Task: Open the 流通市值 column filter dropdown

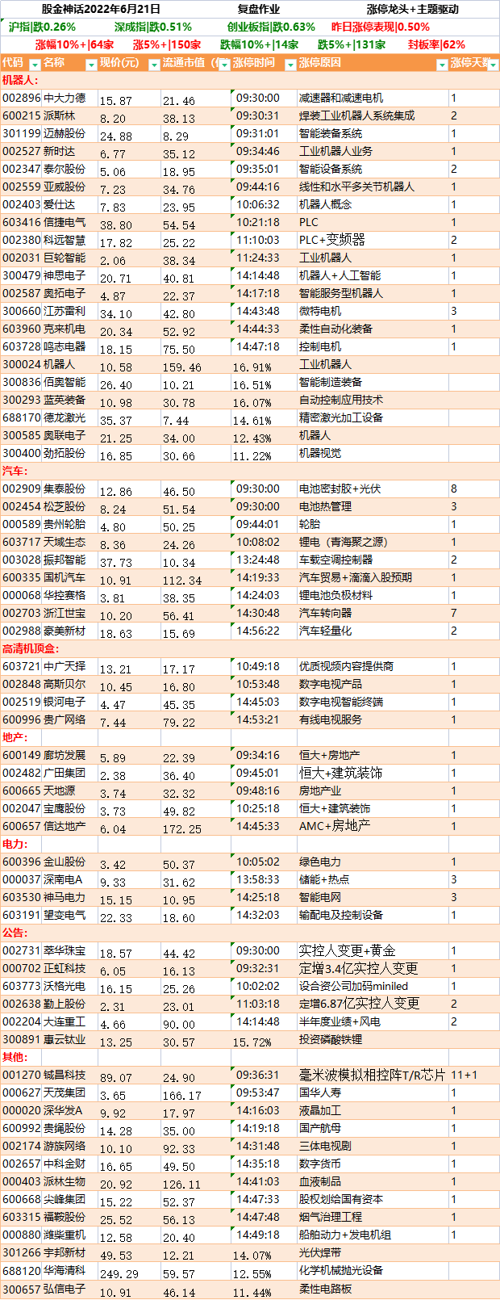Action: coord(224,65)
